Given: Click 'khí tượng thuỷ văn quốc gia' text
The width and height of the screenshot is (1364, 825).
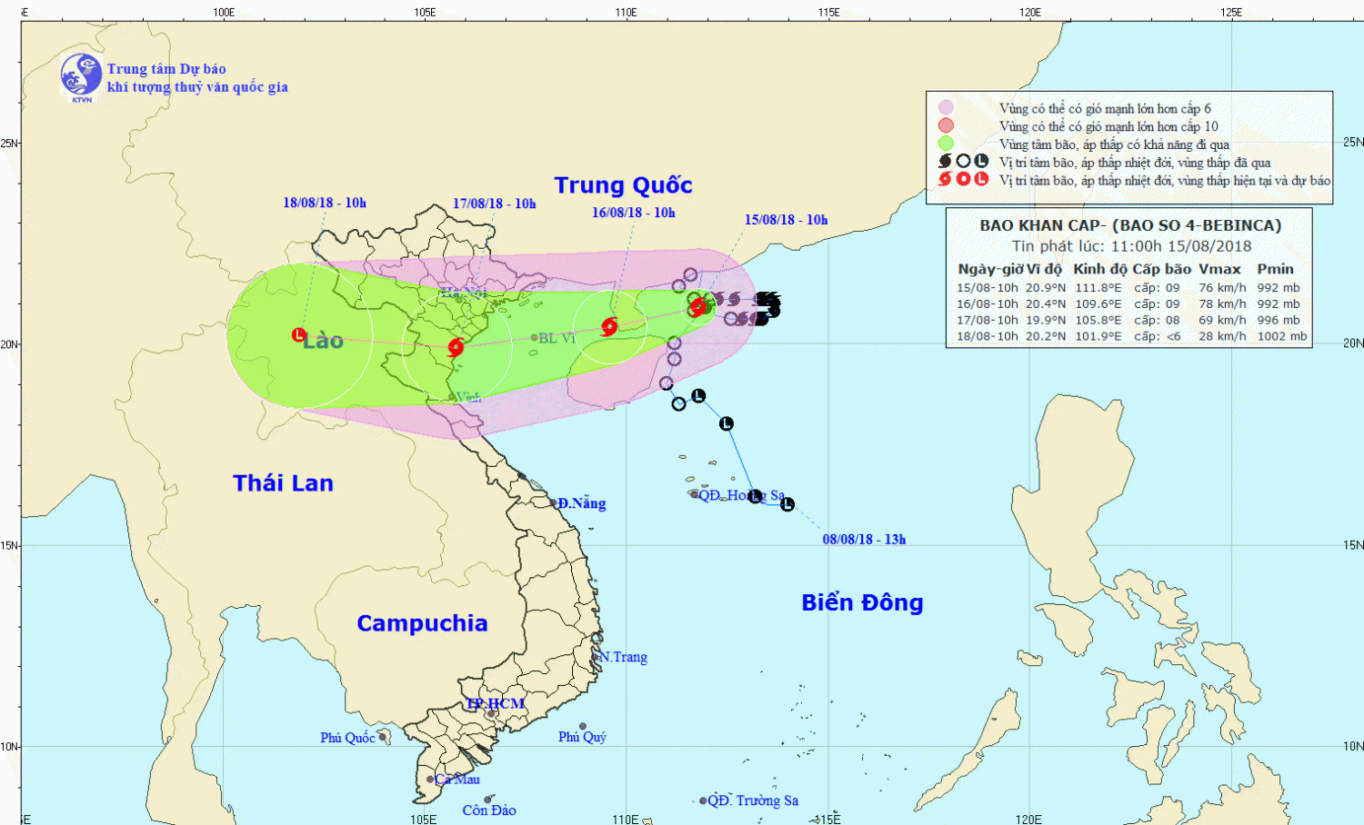Looking at the screenshot, I should click(197, 87).
